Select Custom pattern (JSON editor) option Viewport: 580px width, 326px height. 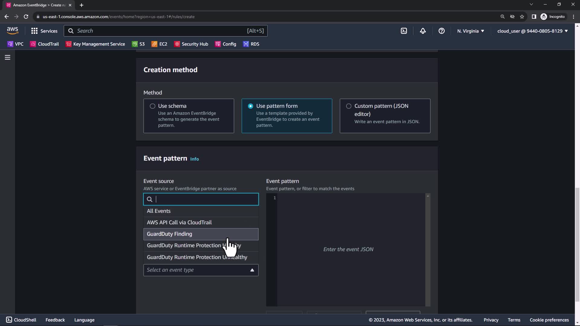349,106
